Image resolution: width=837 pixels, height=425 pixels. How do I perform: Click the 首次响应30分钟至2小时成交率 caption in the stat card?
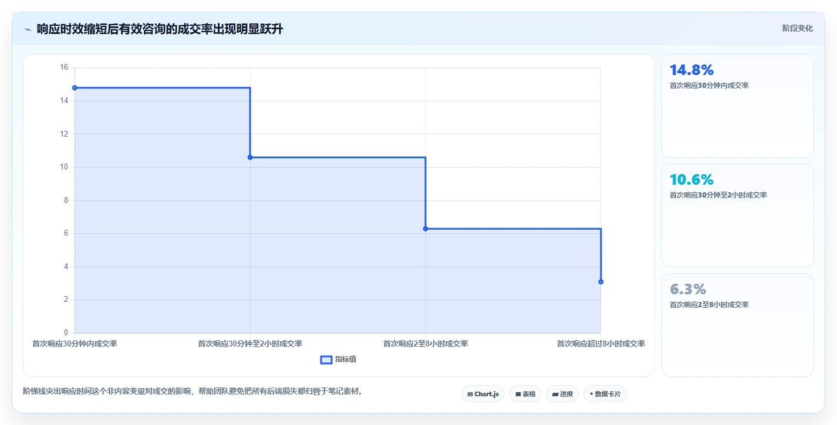click(718, 195)
